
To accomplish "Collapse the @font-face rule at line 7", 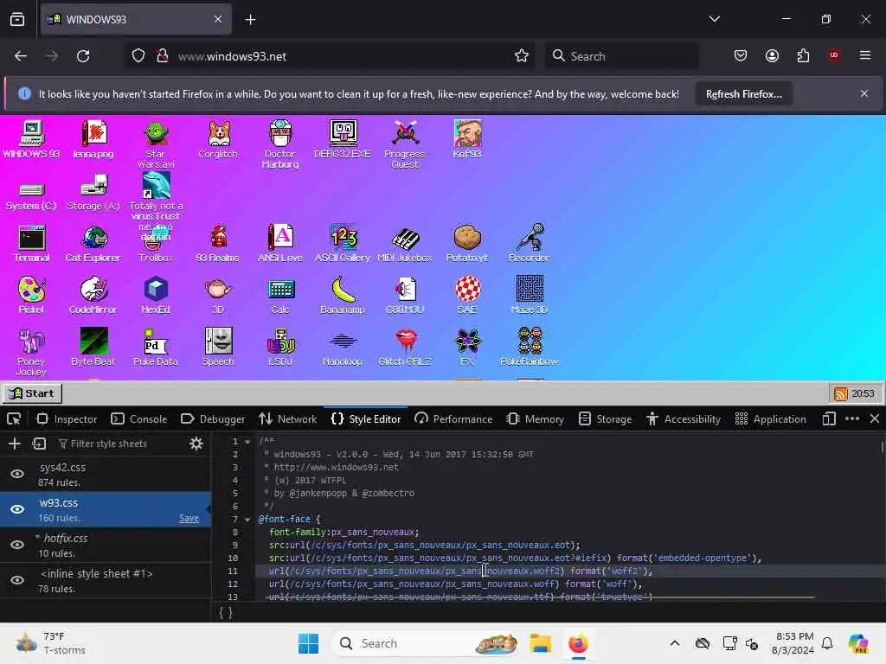I will (x=247, y=519).
